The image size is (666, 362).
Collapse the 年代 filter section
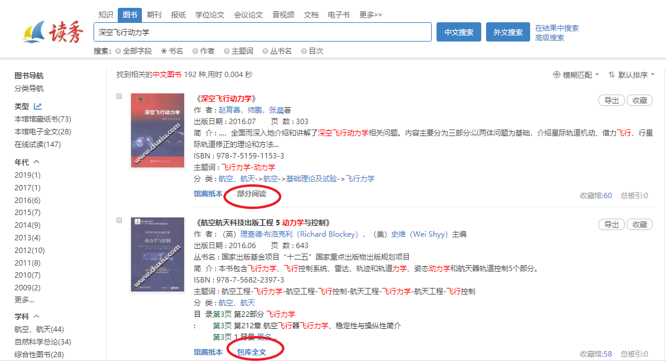[37, 162]
